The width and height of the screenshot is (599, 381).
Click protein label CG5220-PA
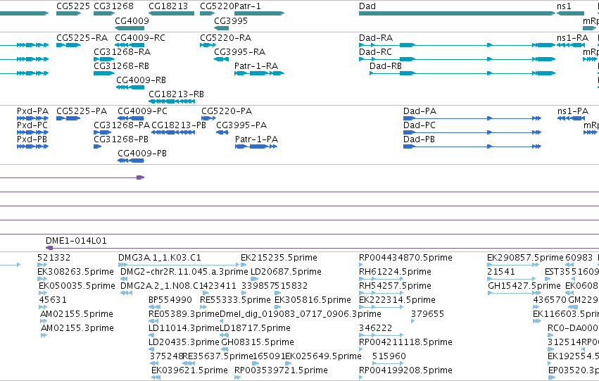point(227,111)
